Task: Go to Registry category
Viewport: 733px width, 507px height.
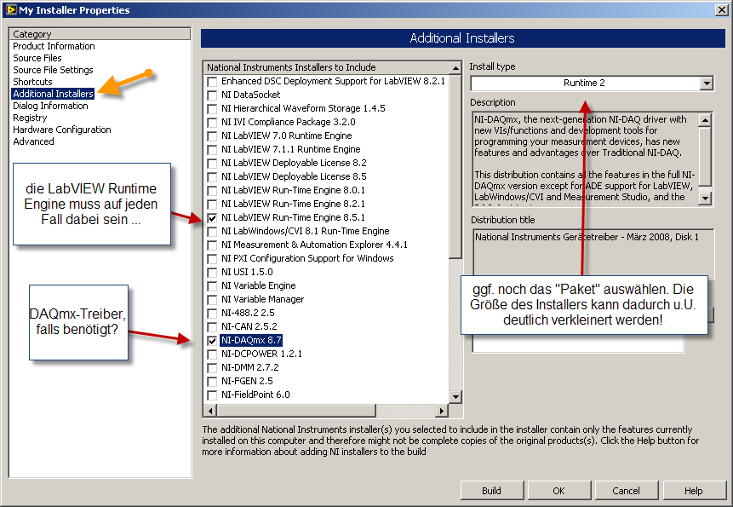Action: 30,118
